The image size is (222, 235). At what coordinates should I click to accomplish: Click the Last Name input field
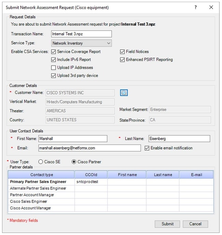pyautogui.click(x=179, y=139)
